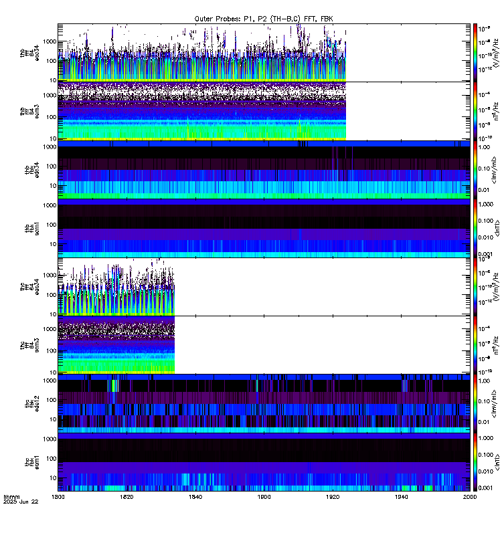Click the <|nT|> unit label of thc fbk scm1

pyautogui.click(x=497, y=462)
